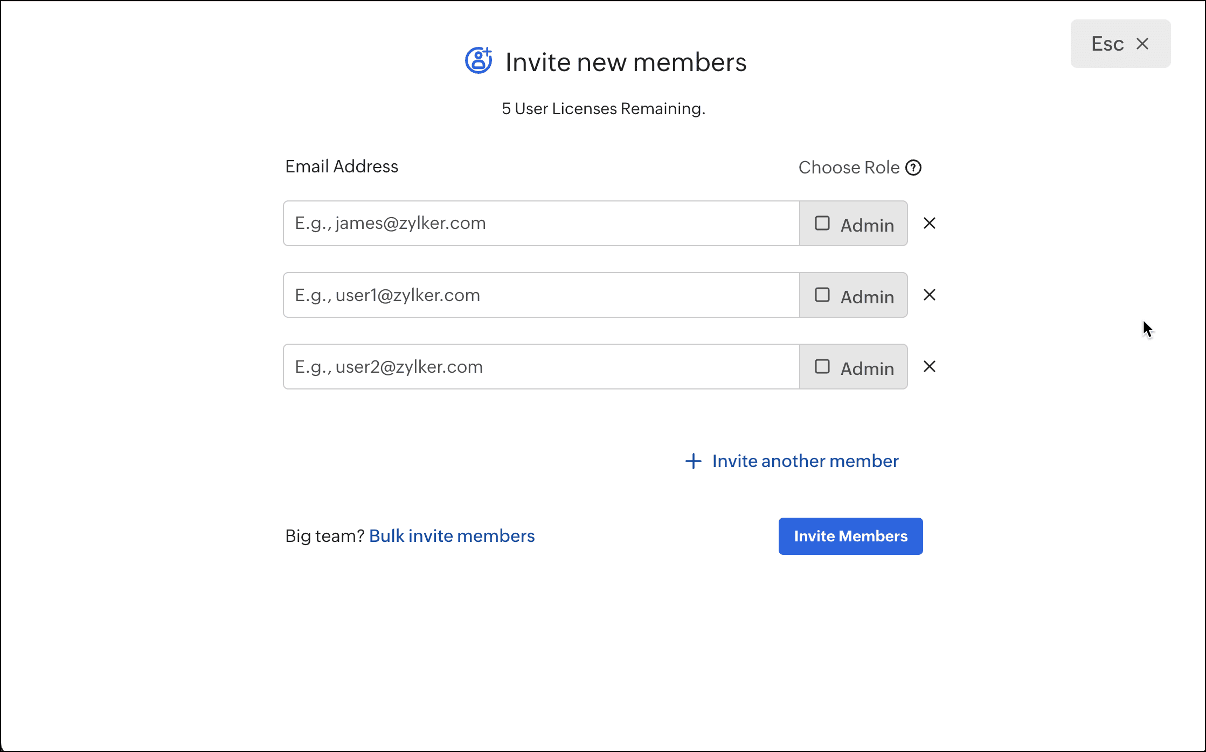Click the plus icon beside Invite another member
This screenshot has width=1206, height=752.
pyautogui.click(x=693, y=461)
